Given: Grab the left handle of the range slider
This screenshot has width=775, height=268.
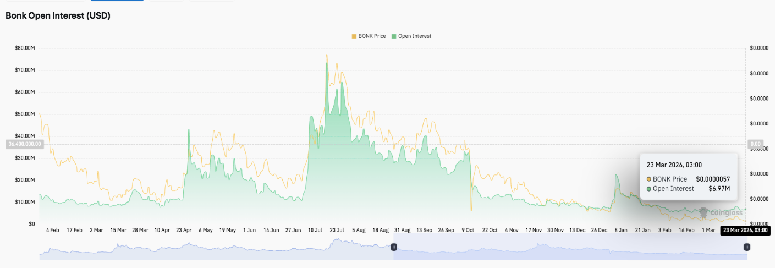Looking at the screenshot, I should tap(393, 248).
